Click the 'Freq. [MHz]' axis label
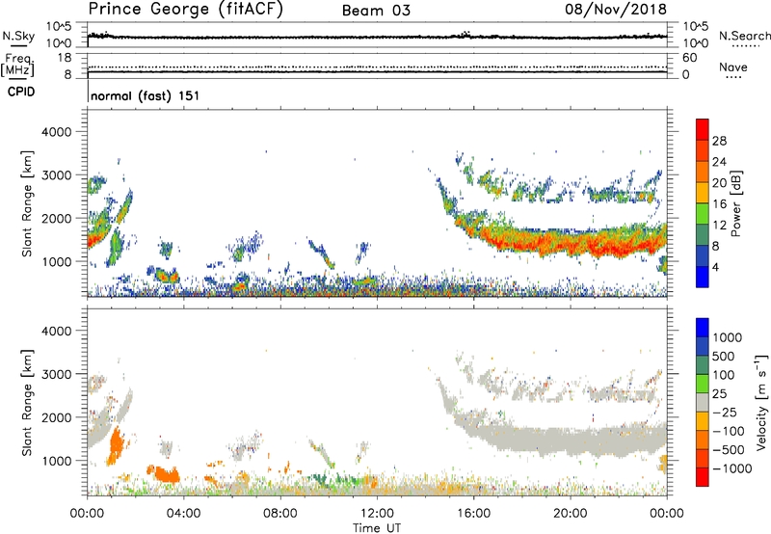The image size is (771, 534). pyautogui.click(x=18, y=66)
